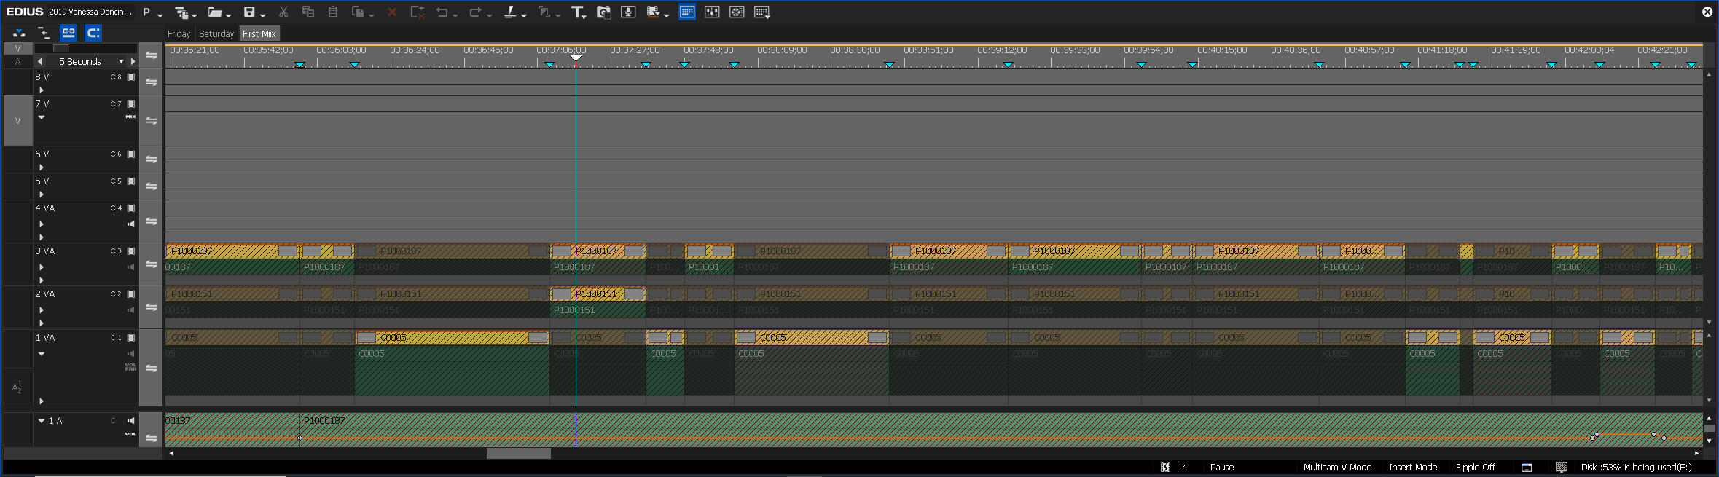
Task: Toggle VOL button on track 1 A
Action: click(x=130, y=434)
